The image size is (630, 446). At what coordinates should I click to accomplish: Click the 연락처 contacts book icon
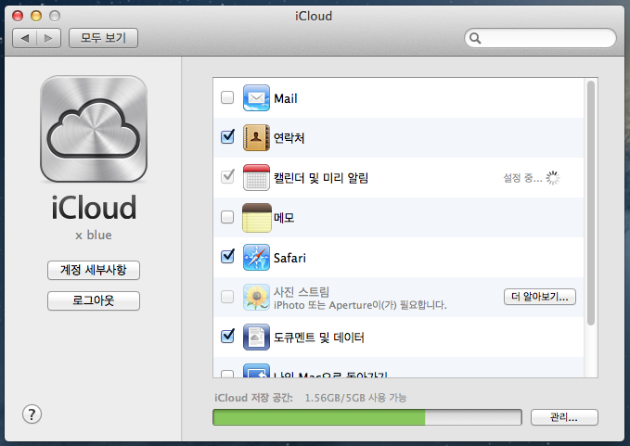point(256,137)
